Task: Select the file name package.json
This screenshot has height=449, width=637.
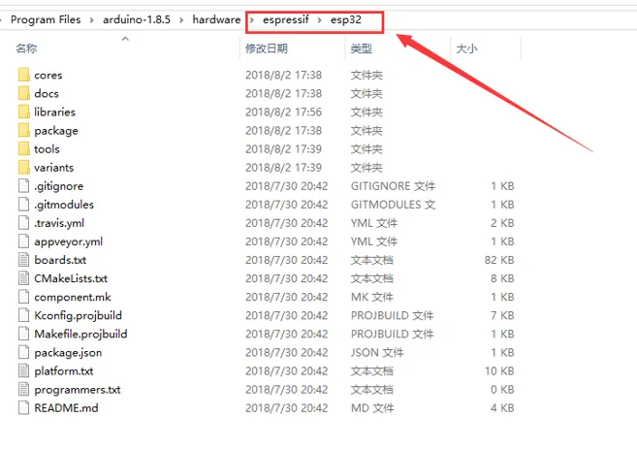Action: tap(68, 353)
